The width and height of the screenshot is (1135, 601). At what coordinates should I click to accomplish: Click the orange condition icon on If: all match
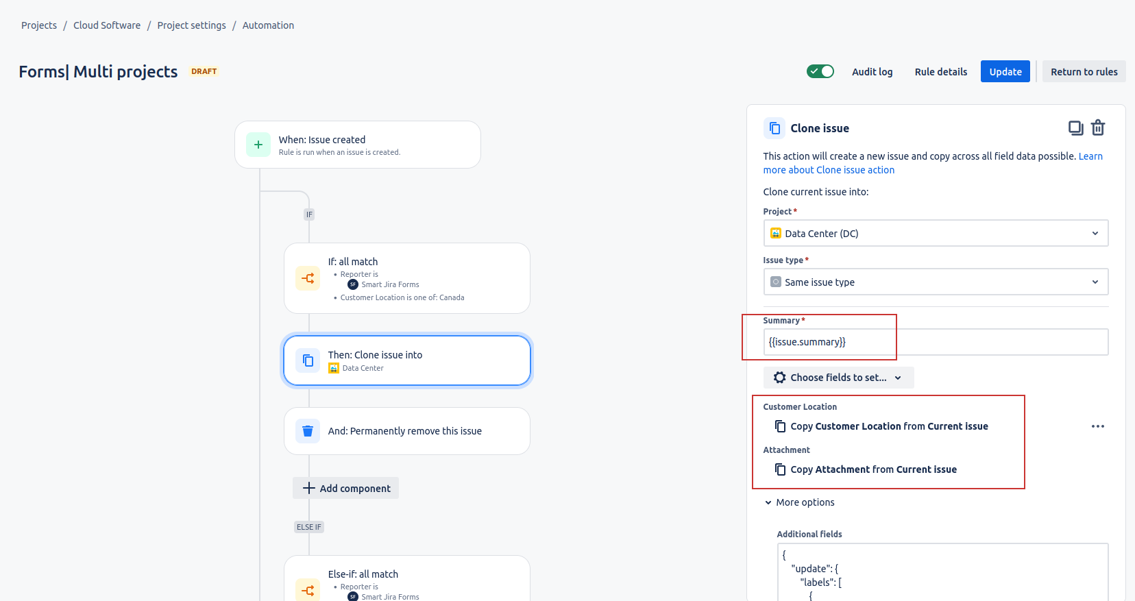click(308, 278)
